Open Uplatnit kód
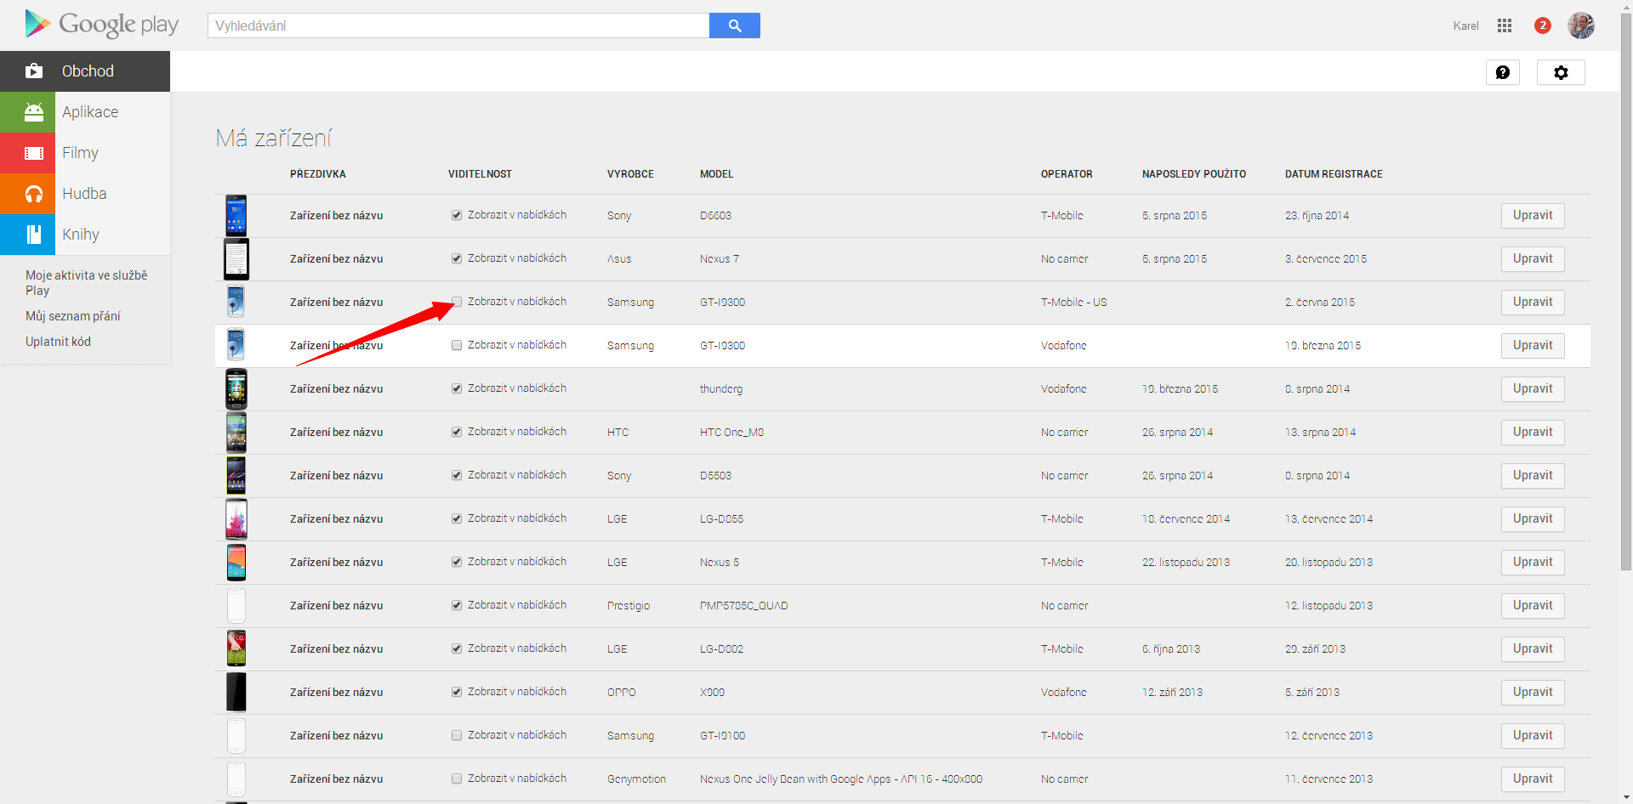This screenshot has width=1633, height=804. coord(58,342)
